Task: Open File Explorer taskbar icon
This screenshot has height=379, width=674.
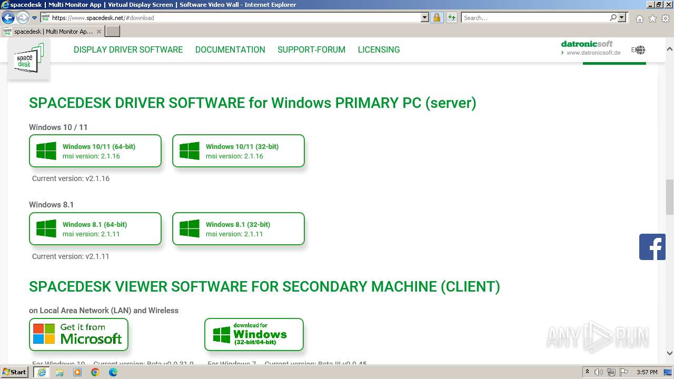Action: coord(60,372)
